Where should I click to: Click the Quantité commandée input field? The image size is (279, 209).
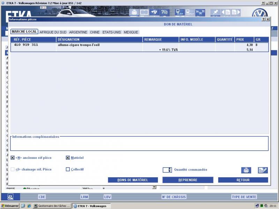pos(167,170)
